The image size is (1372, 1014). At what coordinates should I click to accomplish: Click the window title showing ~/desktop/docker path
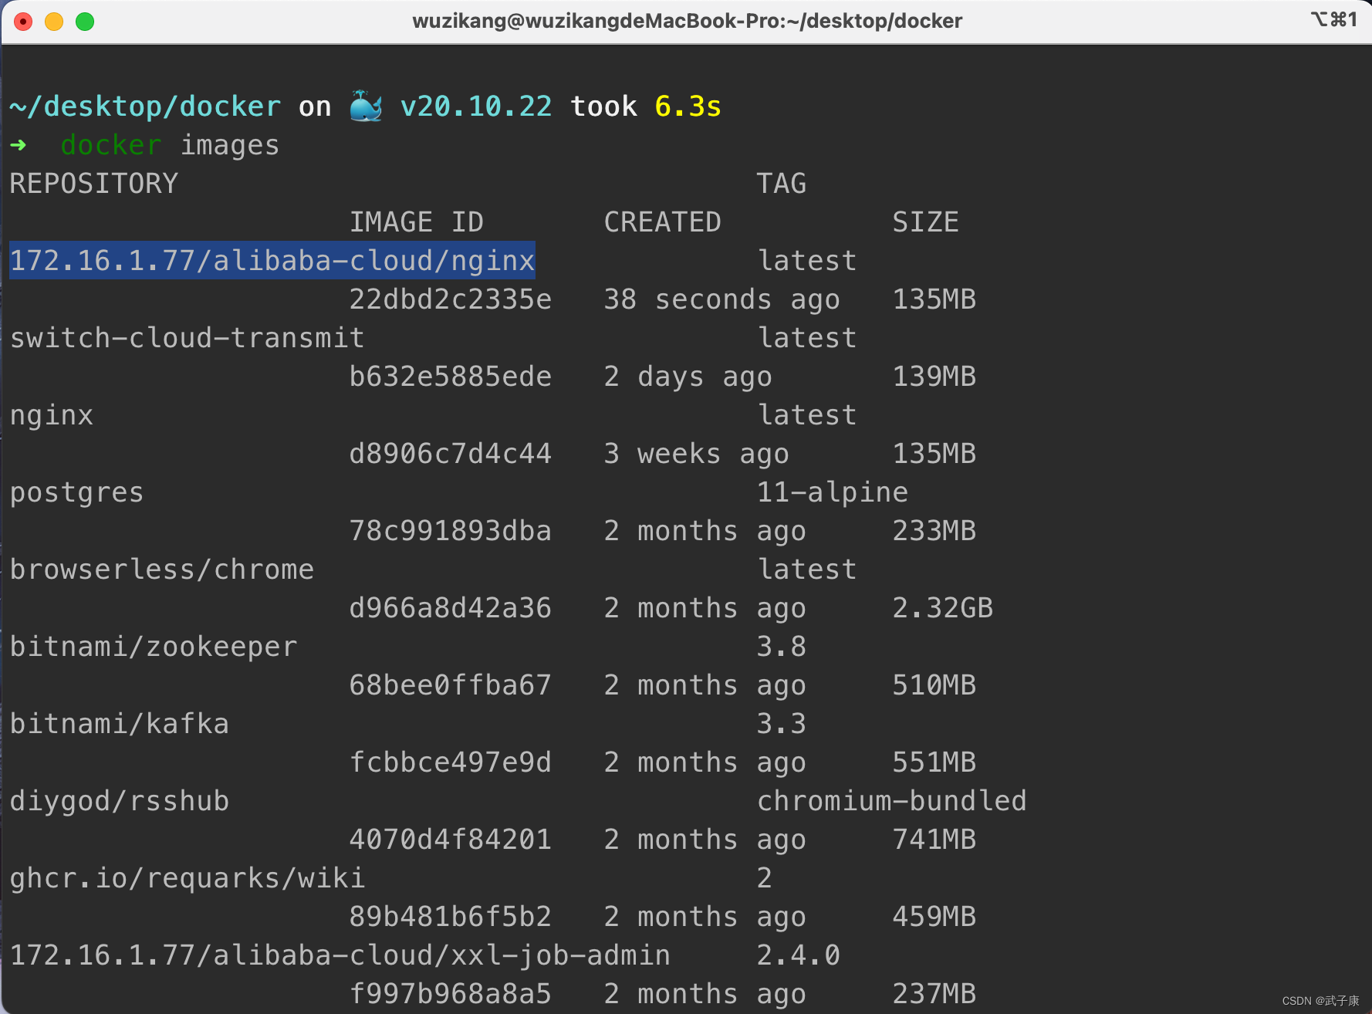coord(687,21)
